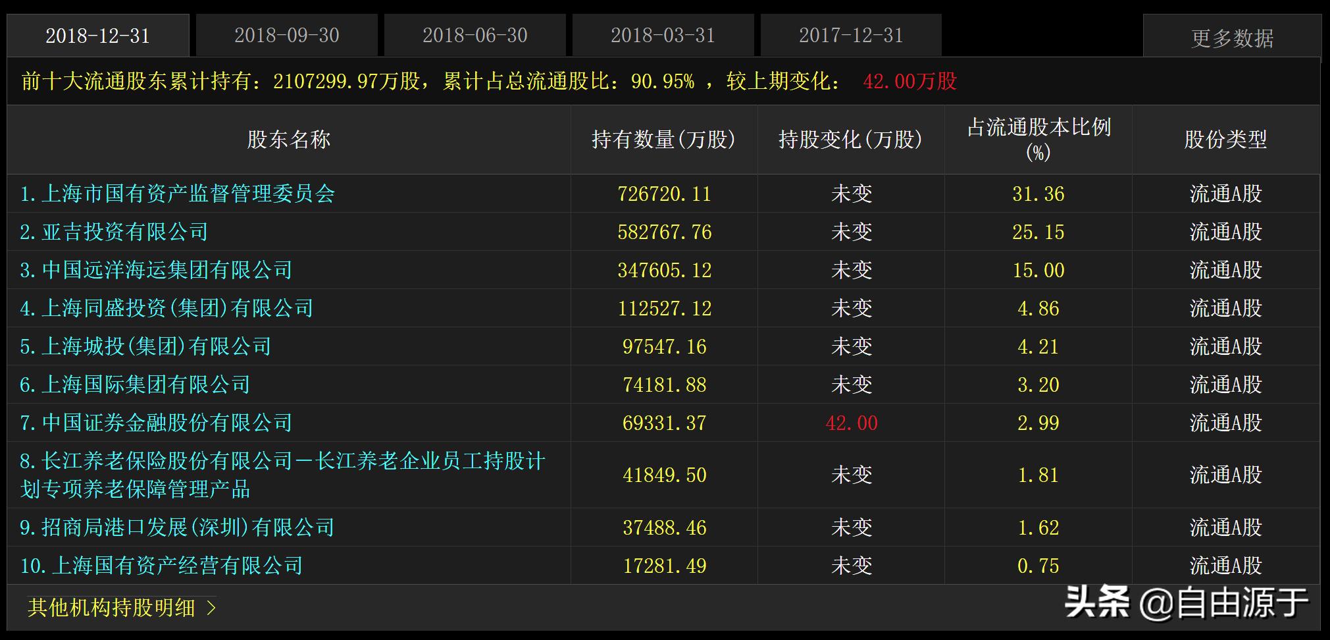Image resolution: width=1330 pixels, height=640 pixels.
Task: Select holding value 726720.11
Action: 665,194
